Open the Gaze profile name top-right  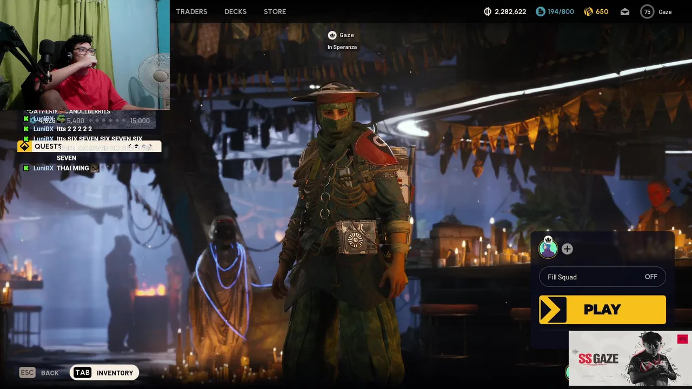[x=665, y=12]
